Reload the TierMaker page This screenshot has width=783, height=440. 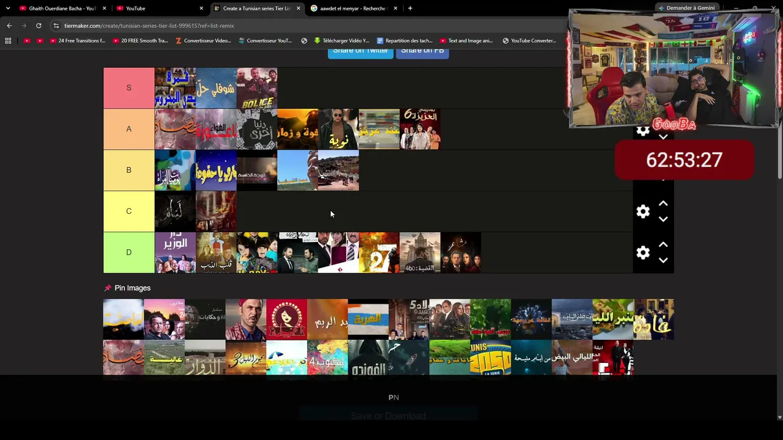click(39, 26)
